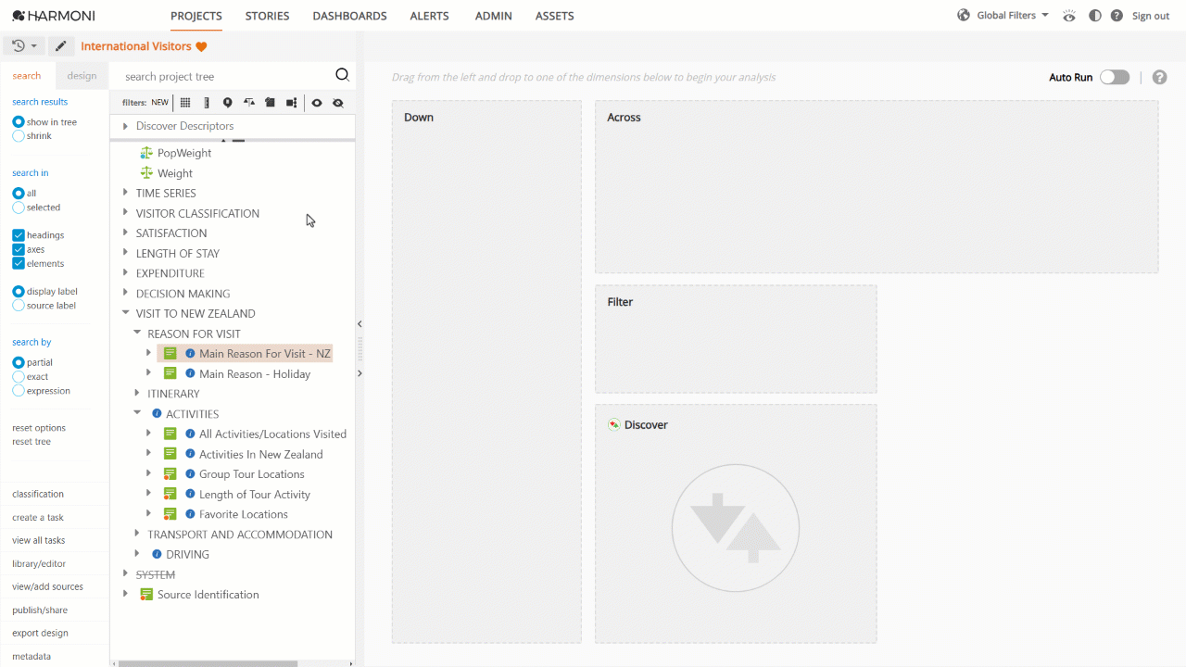Collapse the VISIT TO NEW ZEALAND node

point(125,313)
